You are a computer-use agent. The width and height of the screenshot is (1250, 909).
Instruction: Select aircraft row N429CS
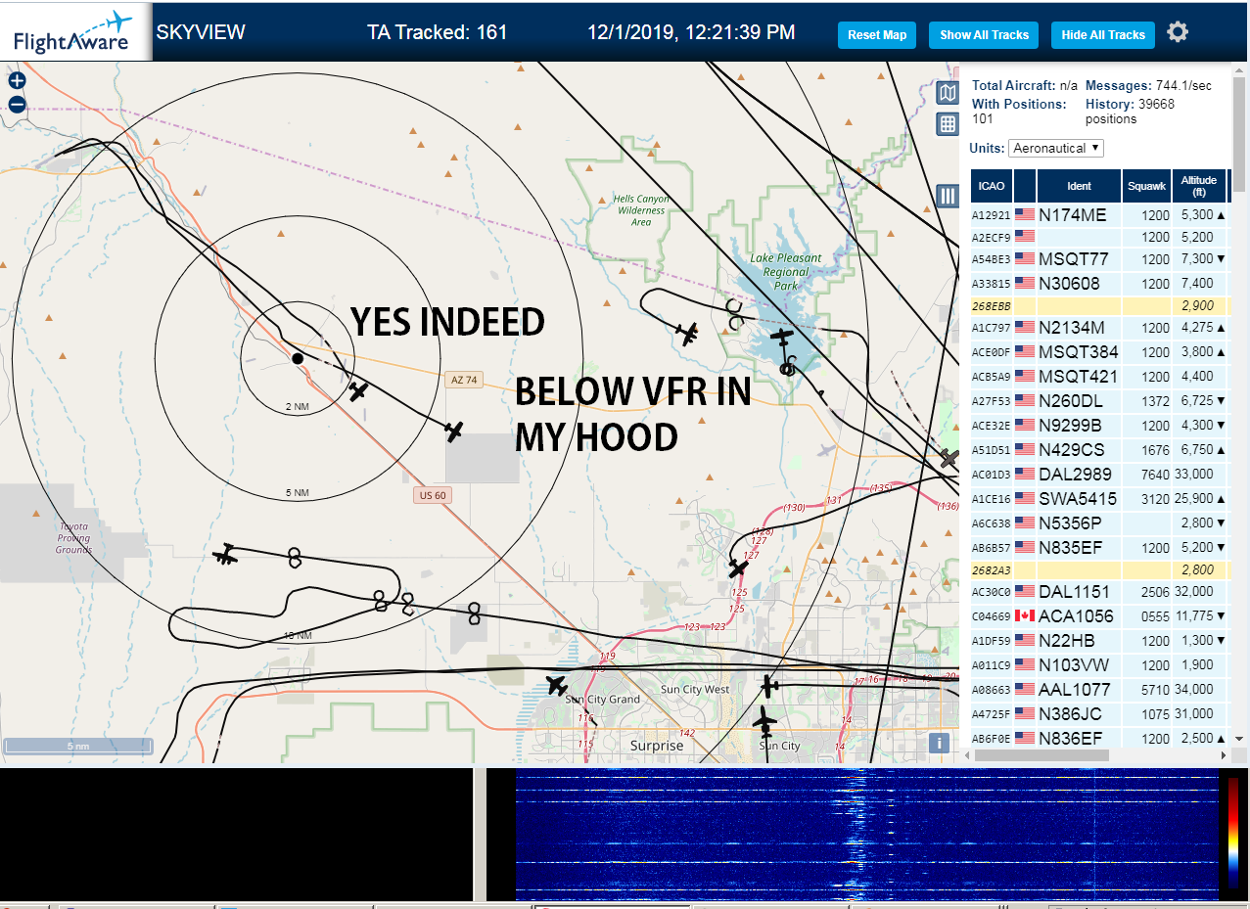(x=1098, y=450)
